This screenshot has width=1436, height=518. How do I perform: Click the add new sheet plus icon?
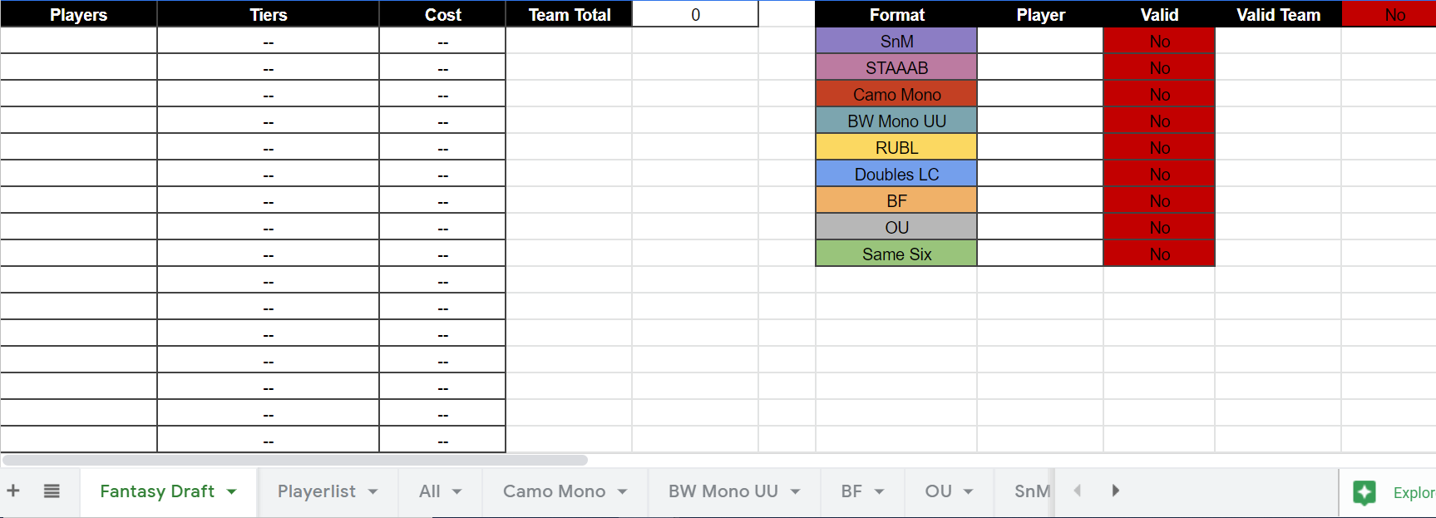pyautogui.click(x=13, y=491)
